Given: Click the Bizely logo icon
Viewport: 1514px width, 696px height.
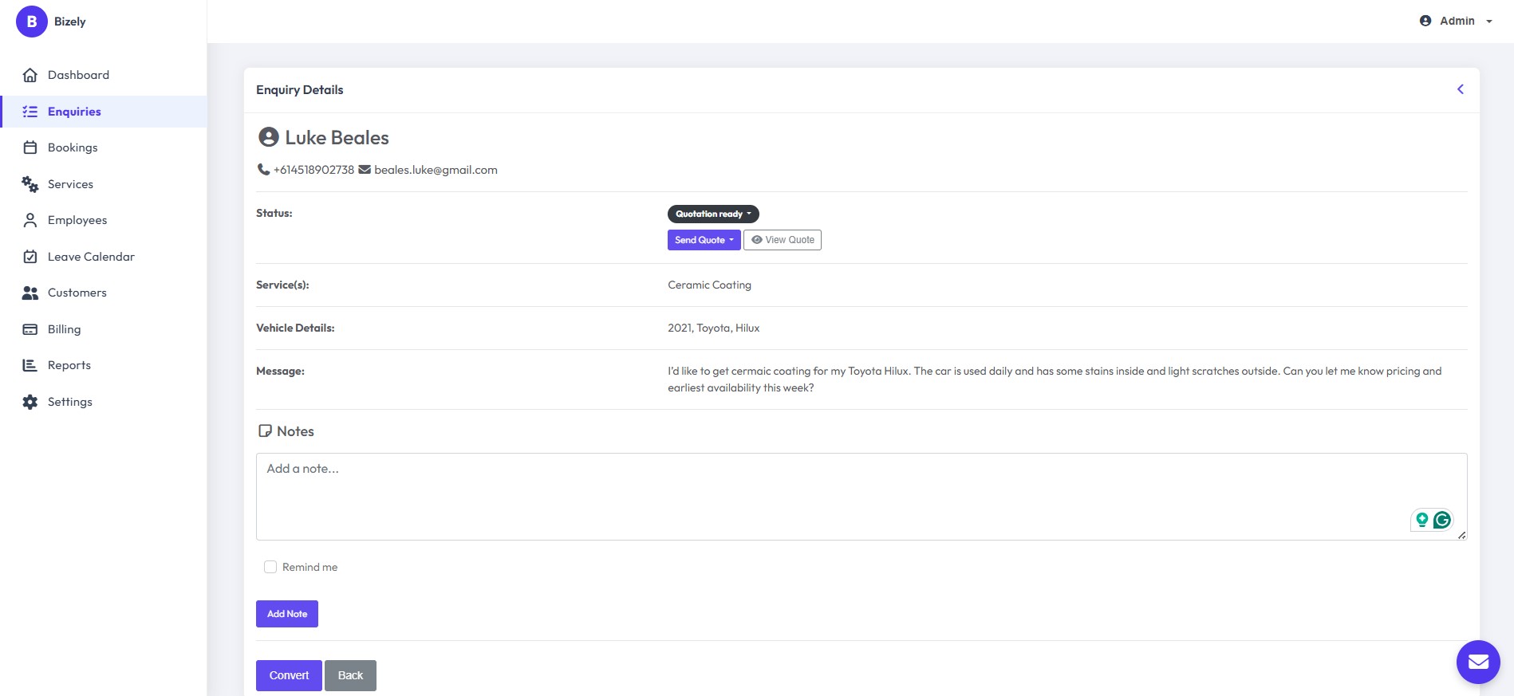Looking at the screenshot, I should [x=32, y=22].
